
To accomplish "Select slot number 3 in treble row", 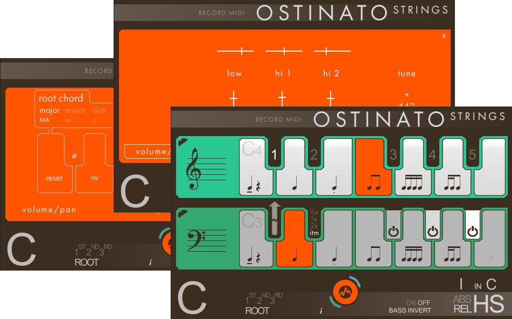I will (x=393, y=154).
